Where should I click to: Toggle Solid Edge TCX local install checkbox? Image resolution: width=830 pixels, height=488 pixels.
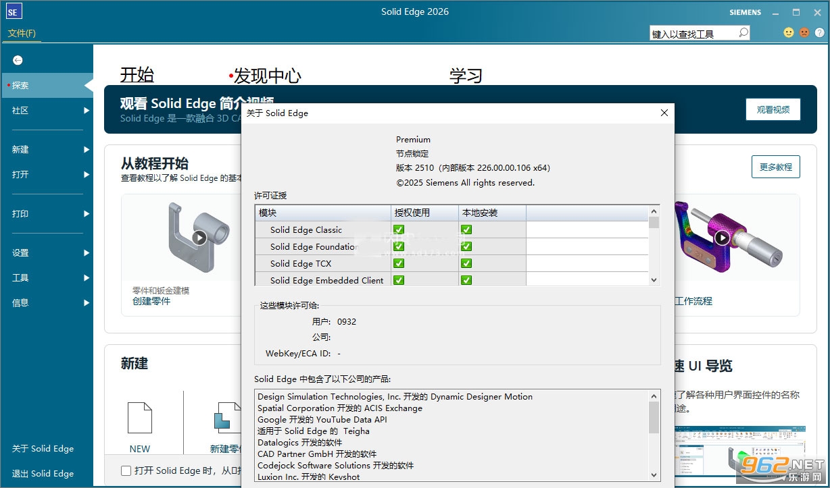[x=466, y=263]
